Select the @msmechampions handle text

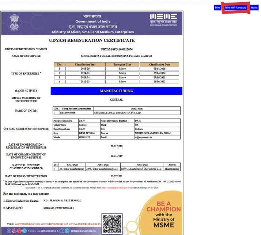83,231
